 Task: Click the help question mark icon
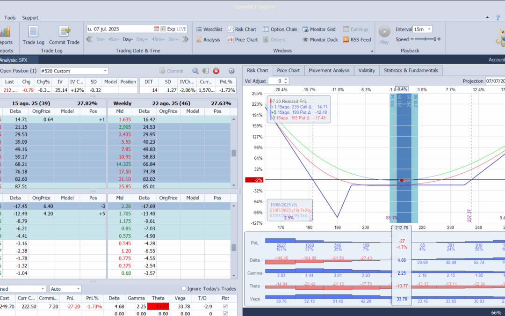pyautogui.click(x=498, y=18)
